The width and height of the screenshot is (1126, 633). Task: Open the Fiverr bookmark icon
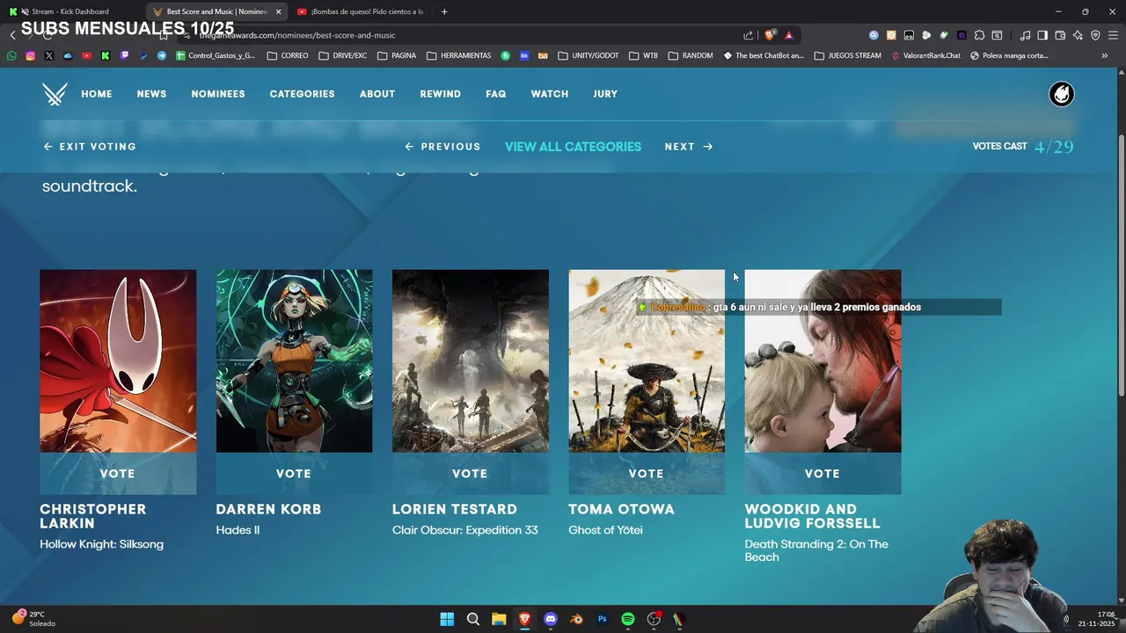pos(505,55)
